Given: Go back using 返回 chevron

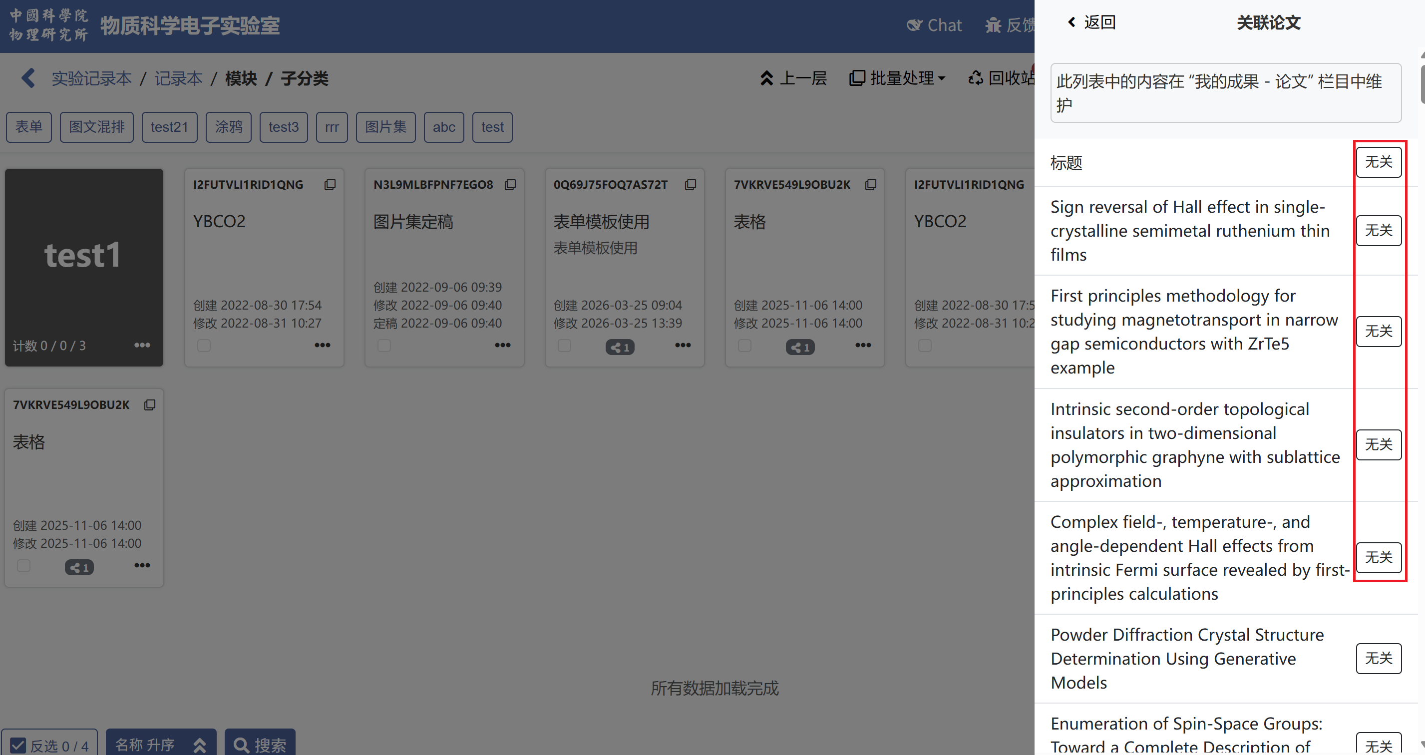Looking at the screenshot, I should tap(1071, 22).
